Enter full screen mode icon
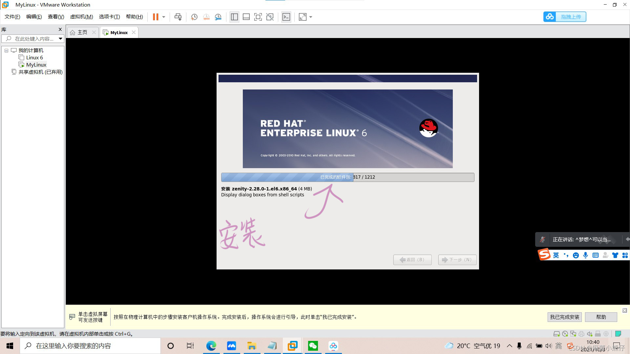 258,17
